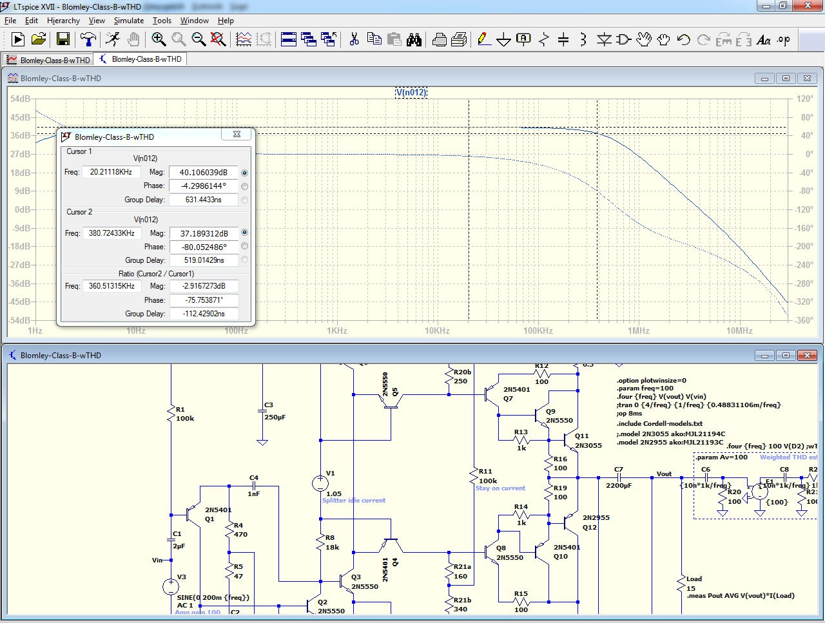Select the Drag hand tool

point(663,39)
